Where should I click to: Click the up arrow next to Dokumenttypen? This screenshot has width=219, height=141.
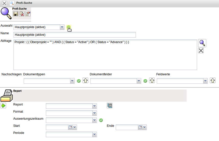tap(85, 81)
